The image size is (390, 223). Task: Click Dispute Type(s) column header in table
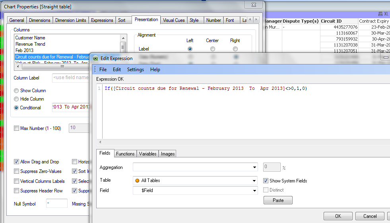tap(301, 21)
